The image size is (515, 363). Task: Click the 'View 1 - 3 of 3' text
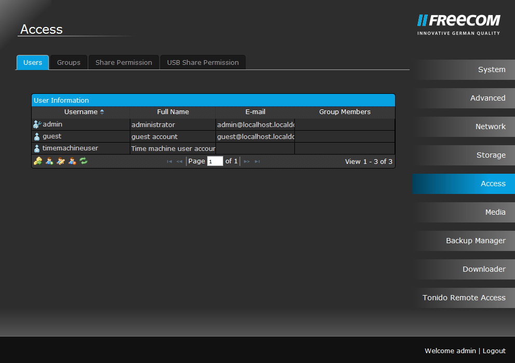[369, 161]
